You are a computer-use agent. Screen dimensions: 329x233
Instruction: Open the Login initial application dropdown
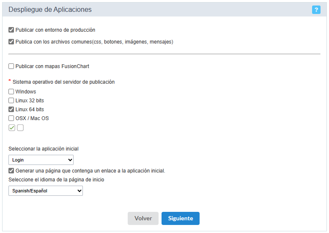41,160
